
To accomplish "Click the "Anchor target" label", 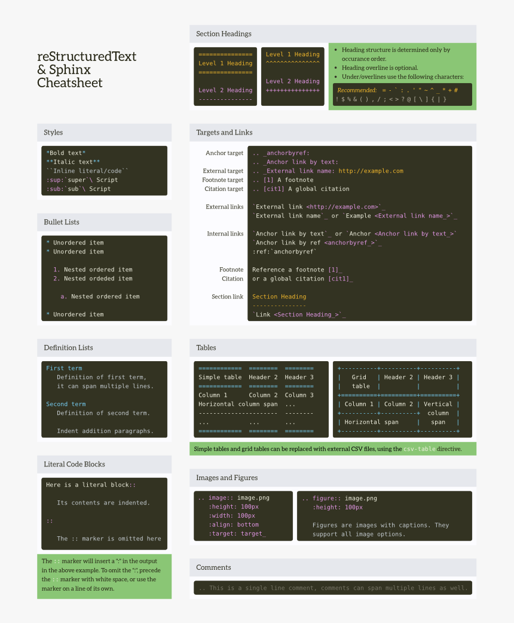I will [224, 153].
